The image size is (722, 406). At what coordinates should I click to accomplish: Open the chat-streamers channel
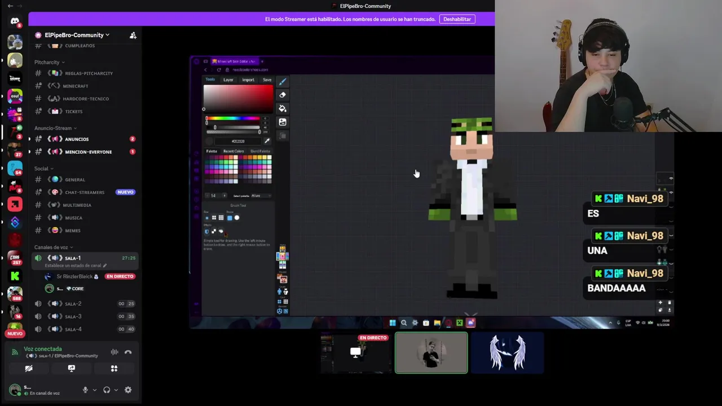(x=85, y=192)
